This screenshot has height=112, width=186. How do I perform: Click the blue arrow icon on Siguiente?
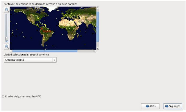point(167,106)
